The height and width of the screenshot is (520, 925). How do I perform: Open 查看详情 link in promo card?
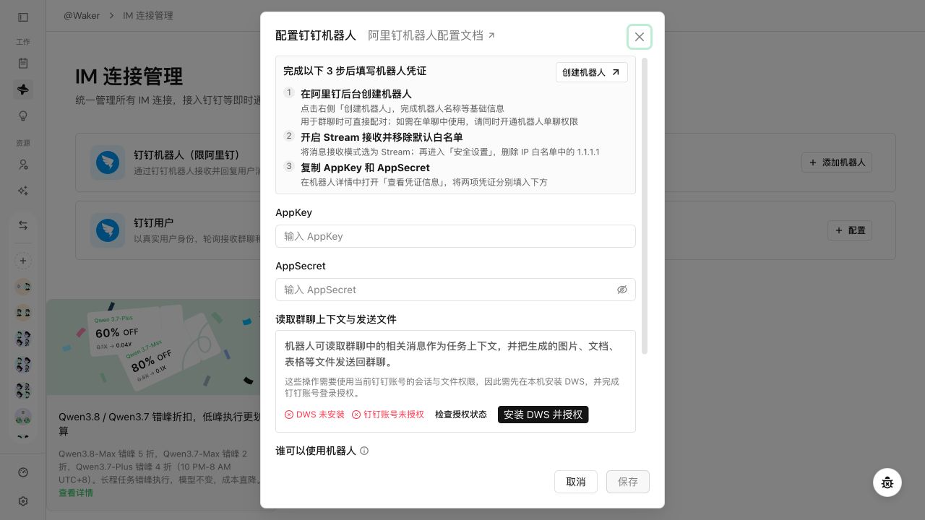(76, 493)
